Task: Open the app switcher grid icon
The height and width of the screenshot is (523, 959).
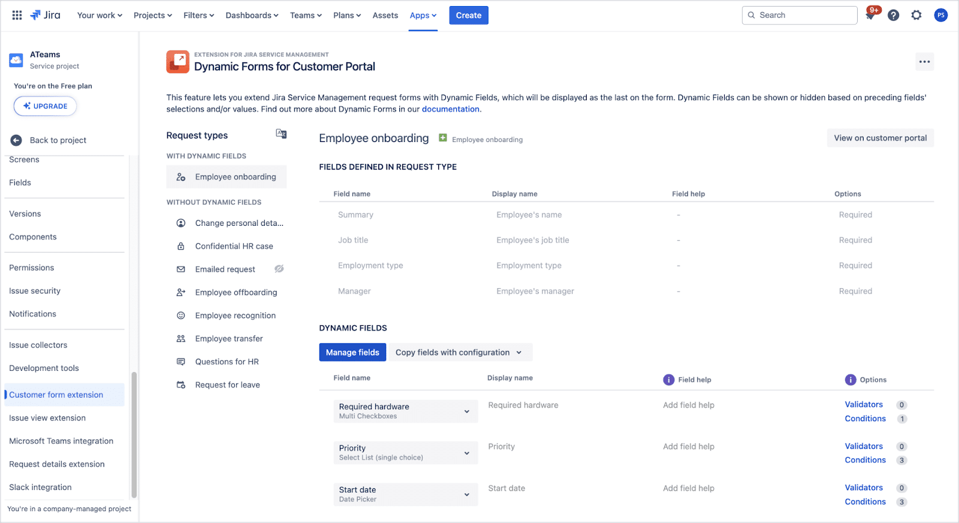Action: pos(17,15)
